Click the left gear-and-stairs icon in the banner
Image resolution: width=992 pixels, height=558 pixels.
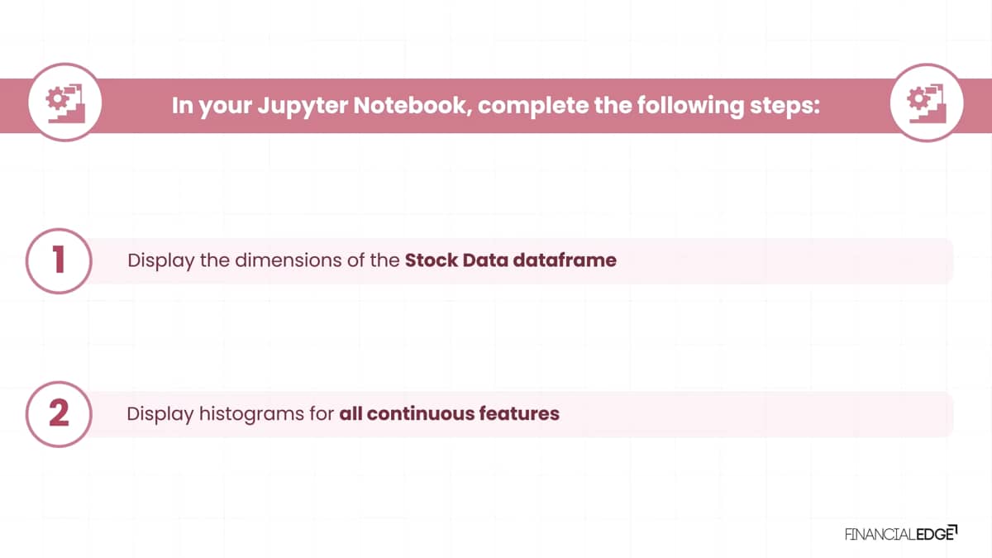65,104
